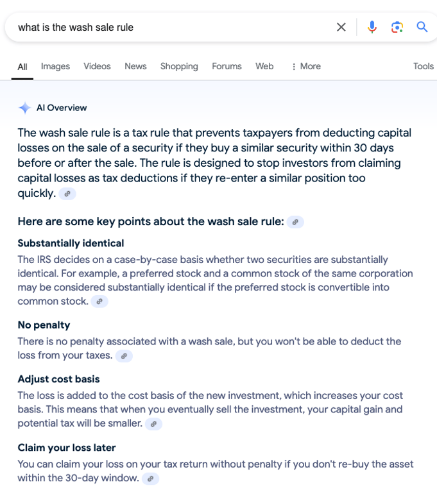Screen dimensions: 437x492
Task: Switch to the News tab
Action: (135, 67)
